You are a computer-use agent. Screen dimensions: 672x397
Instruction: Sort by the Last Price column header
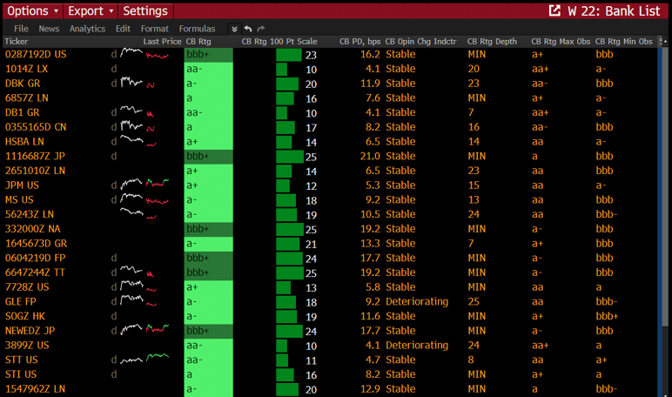pyautogui.click(x=162, y=42)
